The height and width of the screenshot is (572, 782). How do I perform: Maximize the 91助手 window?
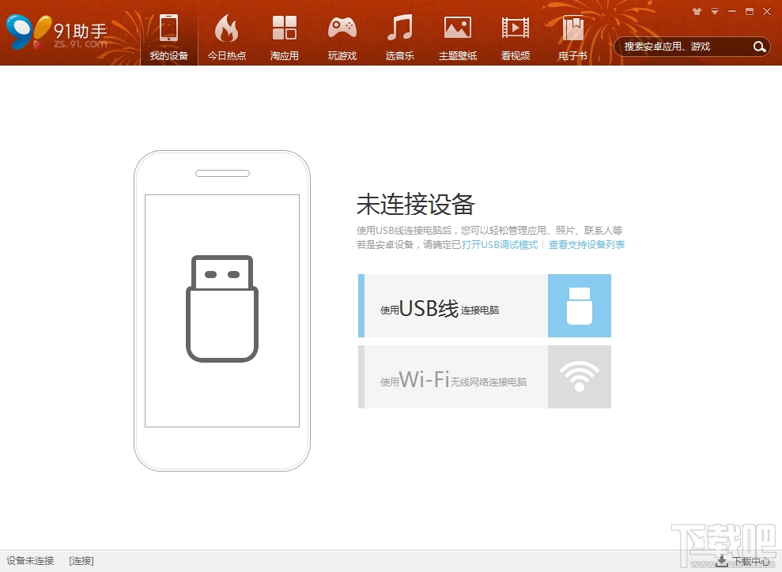[x=750, y=12]
